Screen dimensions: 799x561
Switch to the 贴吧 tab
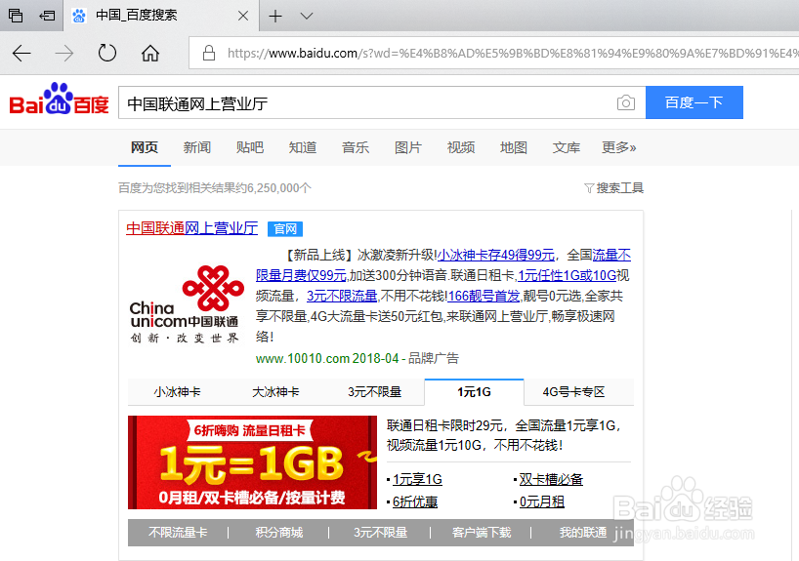(x=250, y=147)
